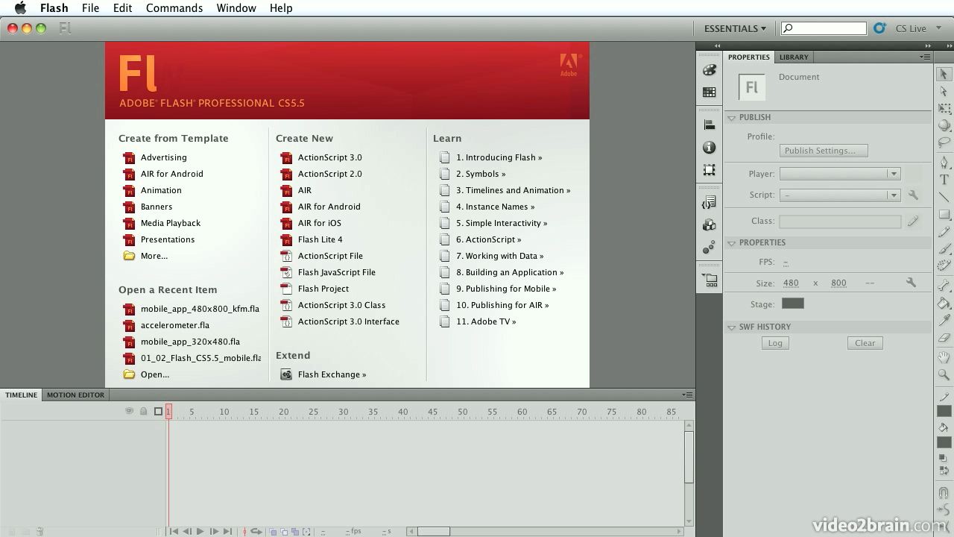Select the Selection arrow tool

click(x=944, y=75)
